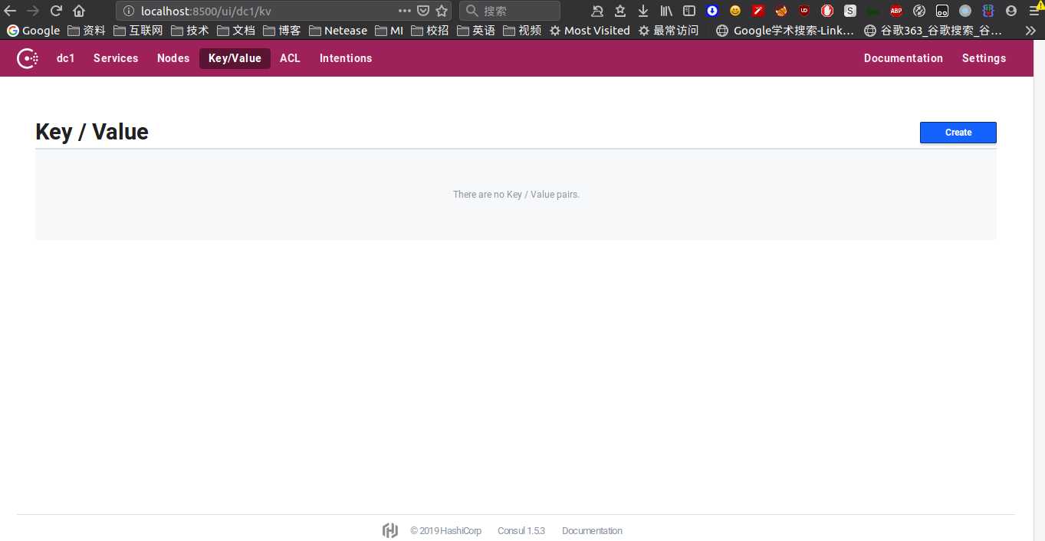Reload the page with the refresh icon
Viewport: 1045px width, 541px height.
(56, 11)
